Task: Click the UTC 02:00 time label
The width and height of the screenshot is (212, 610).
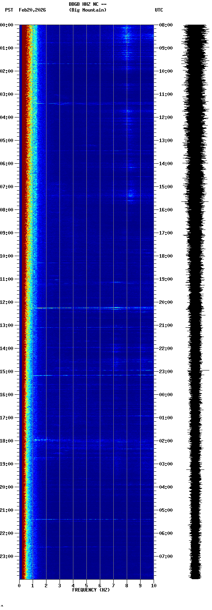Action: click(x=166, y=441)
